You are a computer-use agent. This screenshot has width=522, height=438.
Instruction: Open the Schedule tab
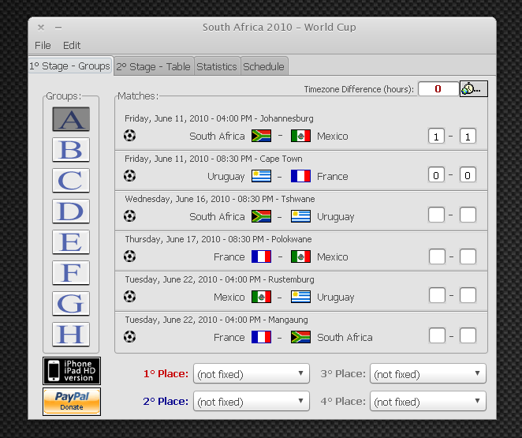click(x=263, y=66)
